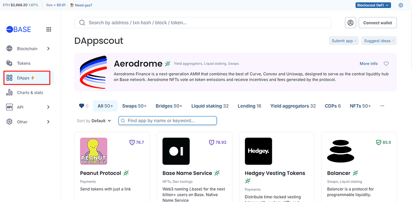
Task: Click the search magnifier icon in top bar
Action: 82,23
